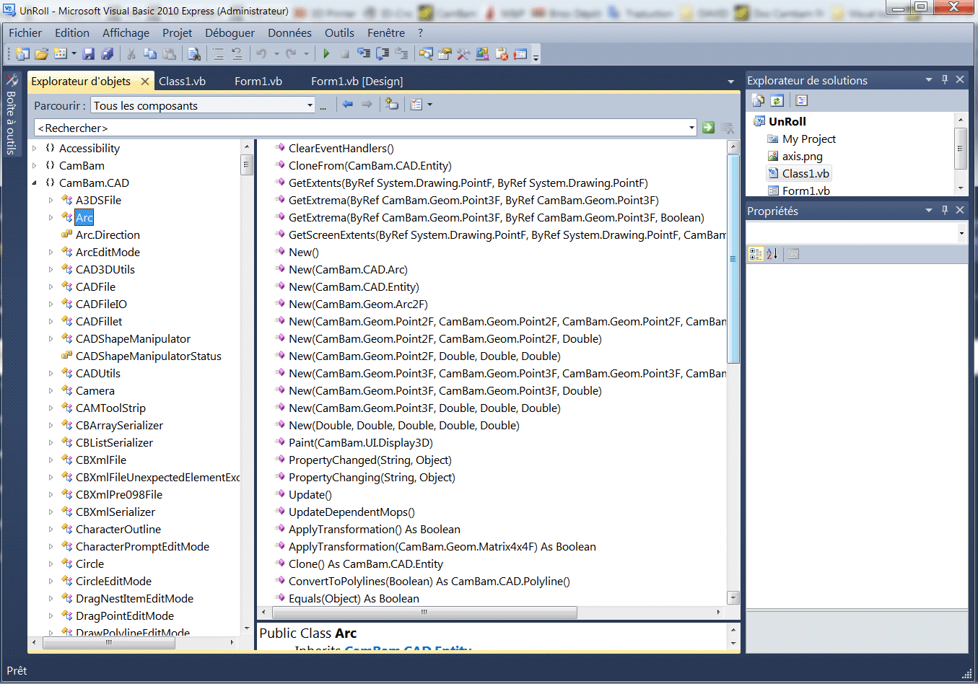This screenshot has height=684, width=978.
Task: Expand the A3DSFile class node
Action: click(51, 200)
